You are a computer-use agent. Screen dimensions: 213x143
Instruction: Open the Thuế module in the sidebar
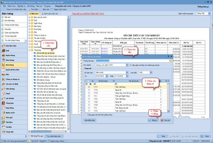[14, 94]
